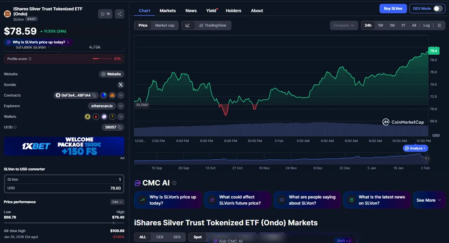Switch to line chart style icon

[188, 25]
